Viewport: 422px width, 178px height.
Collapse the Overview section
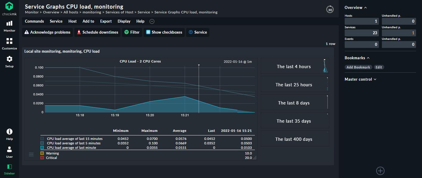click(x=365, y=7)
